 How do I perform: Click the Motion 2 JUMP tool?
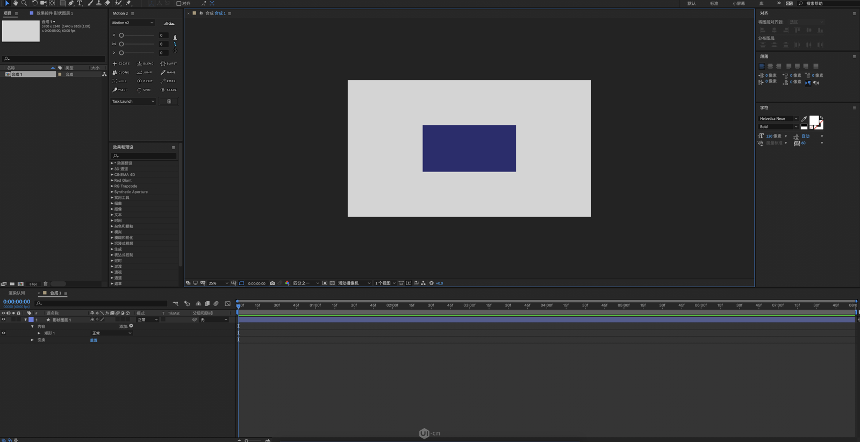coord(145,72)
